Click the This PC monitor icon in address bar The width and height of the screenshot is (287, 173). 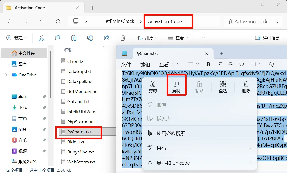pyautogui.click(x=76, y=21)
